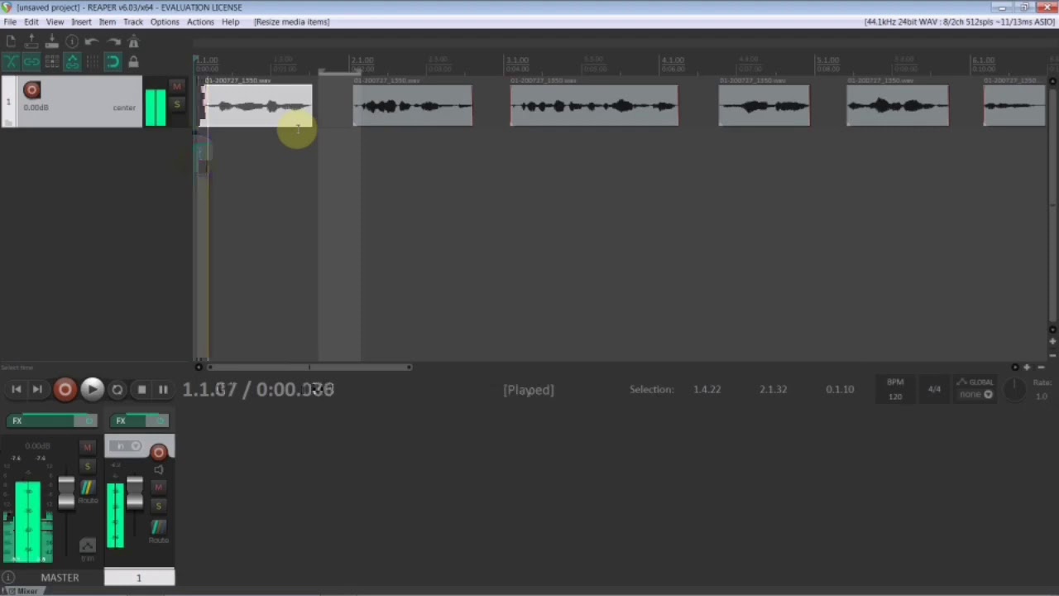Viewport: 1059px width, 596px height.
Task: Pause playback with the transport pause button
Action: [163, 390]
